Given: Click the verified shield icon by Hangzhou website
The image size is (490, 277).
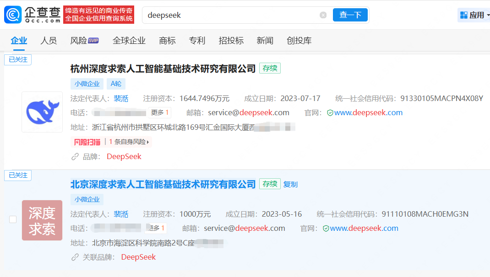Looking at the screenshot, I should click(330, 113).
